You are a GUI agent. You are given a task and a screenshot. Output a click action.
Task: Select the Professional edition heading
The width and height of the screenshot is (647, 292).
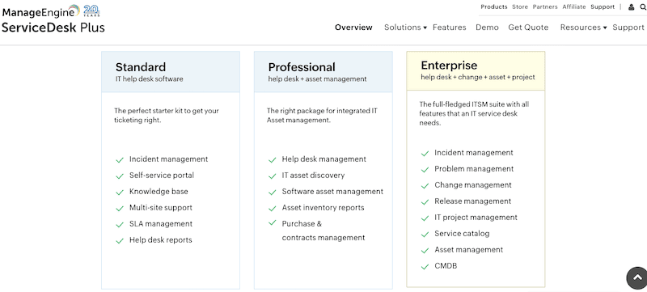tap(302, 67)
